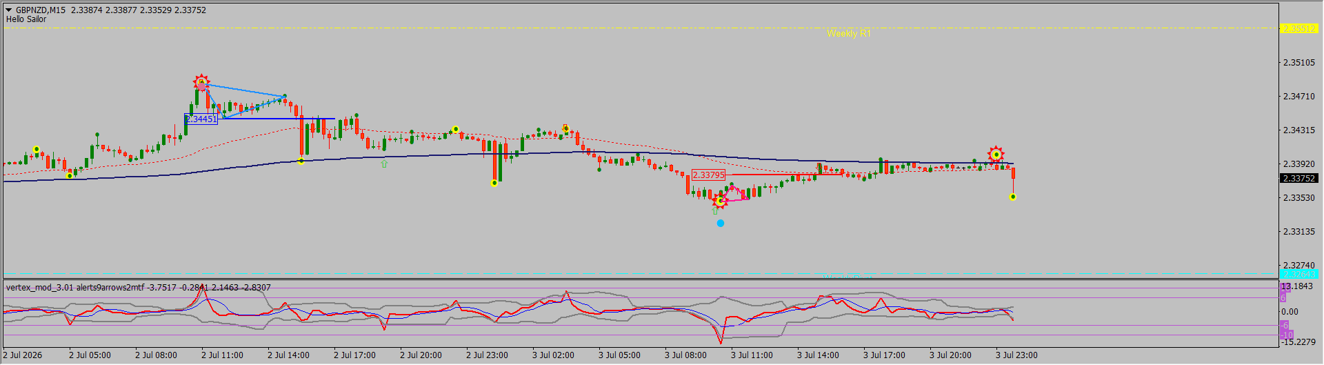
Task: Select the leftmost yellow dot on price high
Action: click(37, 149)
